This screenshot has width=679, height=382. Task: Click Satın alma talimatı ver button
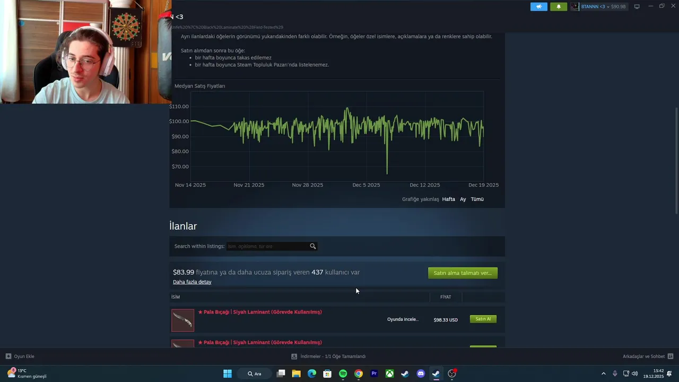tap(463, 273)
